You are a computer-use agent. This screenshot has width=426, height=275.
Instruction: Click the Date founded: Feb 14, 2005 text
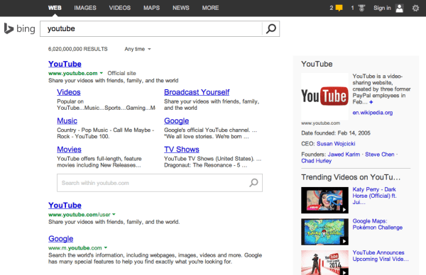pos(336,133)
